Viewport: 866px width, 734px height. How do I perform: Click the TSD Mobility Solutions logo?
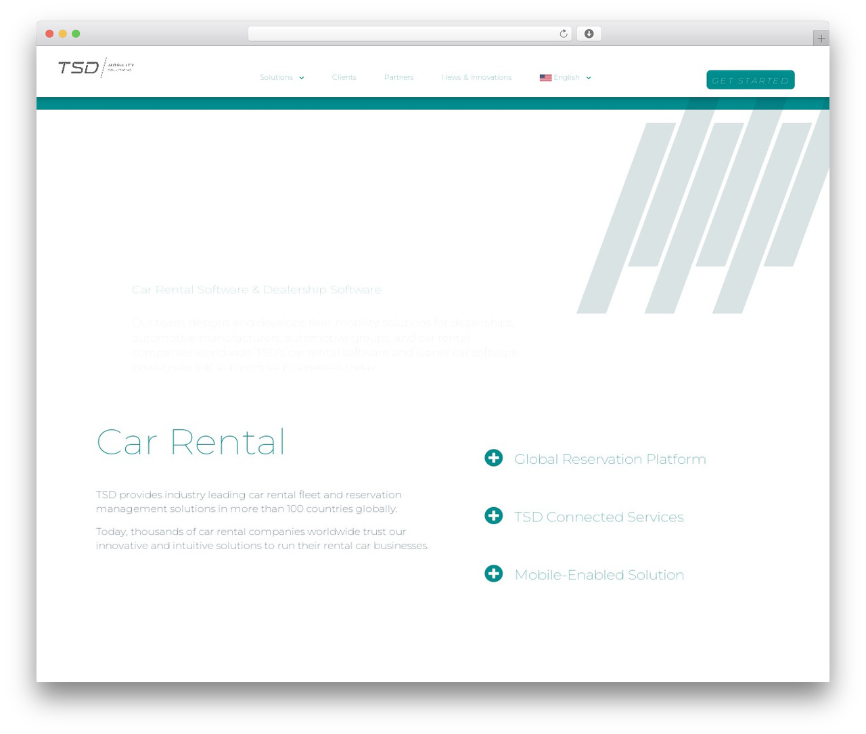point(96,67)
